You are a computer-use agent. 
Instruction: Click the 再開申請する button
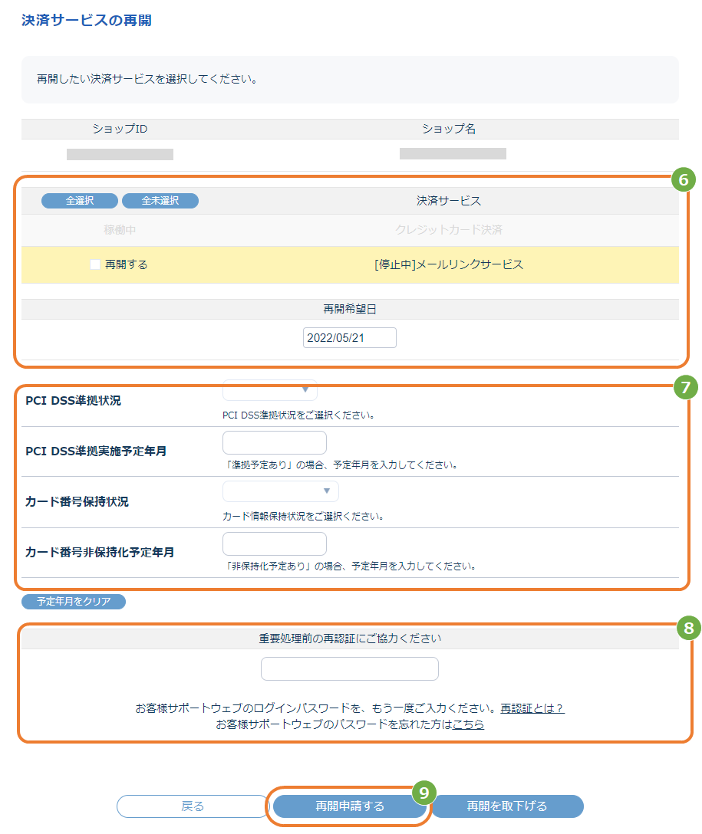(x=350, y=806)
